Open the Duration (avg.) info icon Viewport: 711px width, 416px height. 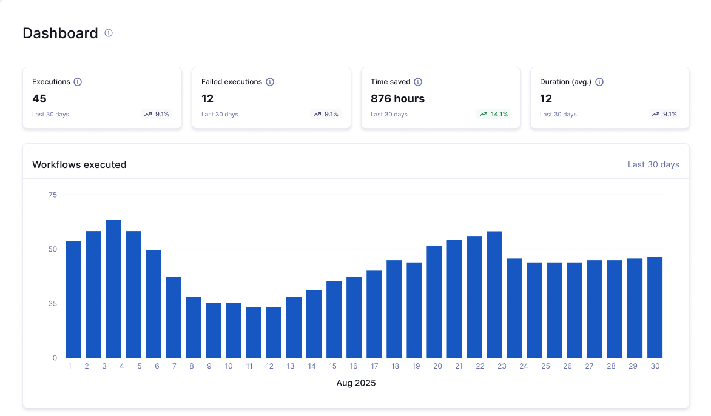pyautogui.click(x=599, y=82)
